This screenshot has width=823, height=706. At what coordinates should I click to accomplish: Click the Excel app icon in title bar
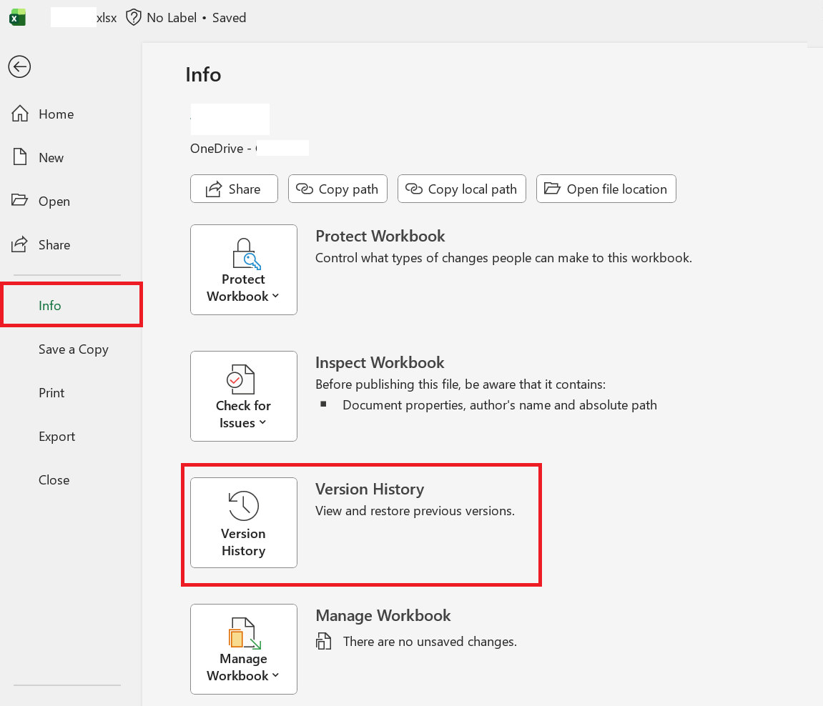[x=17, y=18]
